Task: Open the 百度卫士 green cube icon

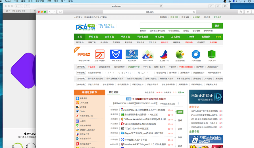Action: [212, 54]
